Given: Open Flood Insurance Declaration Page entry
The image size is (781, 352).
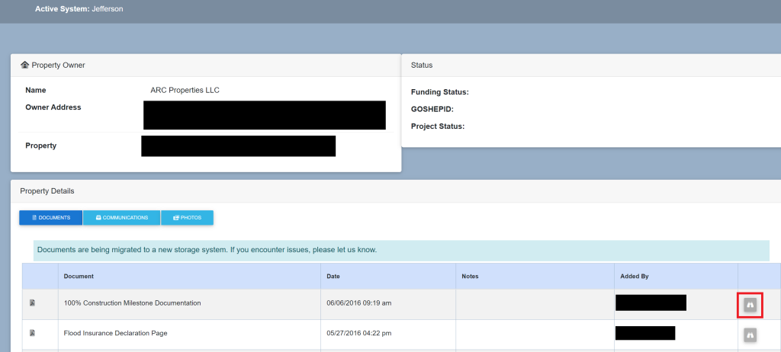Looking at the screenshot, I should pyautogui.click(x=115, y=333).
